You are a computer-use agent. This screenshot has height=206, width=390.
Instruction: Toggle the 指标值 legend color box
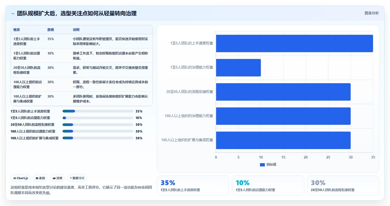coord(262,165)
